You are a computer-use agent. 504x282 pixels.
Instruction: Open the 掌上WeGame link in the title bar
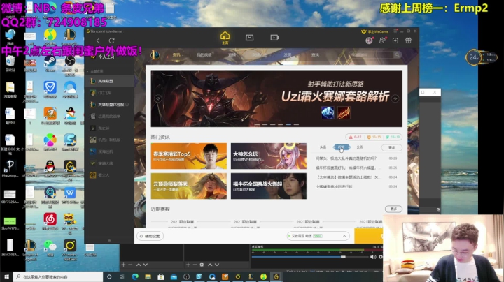tap(374, 31)
